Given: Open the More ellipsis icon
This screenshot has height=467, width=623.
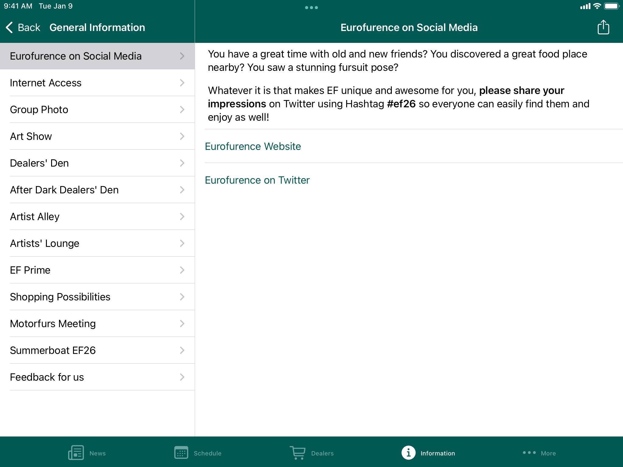Looking at the screenshot, I should click(529, 453).
